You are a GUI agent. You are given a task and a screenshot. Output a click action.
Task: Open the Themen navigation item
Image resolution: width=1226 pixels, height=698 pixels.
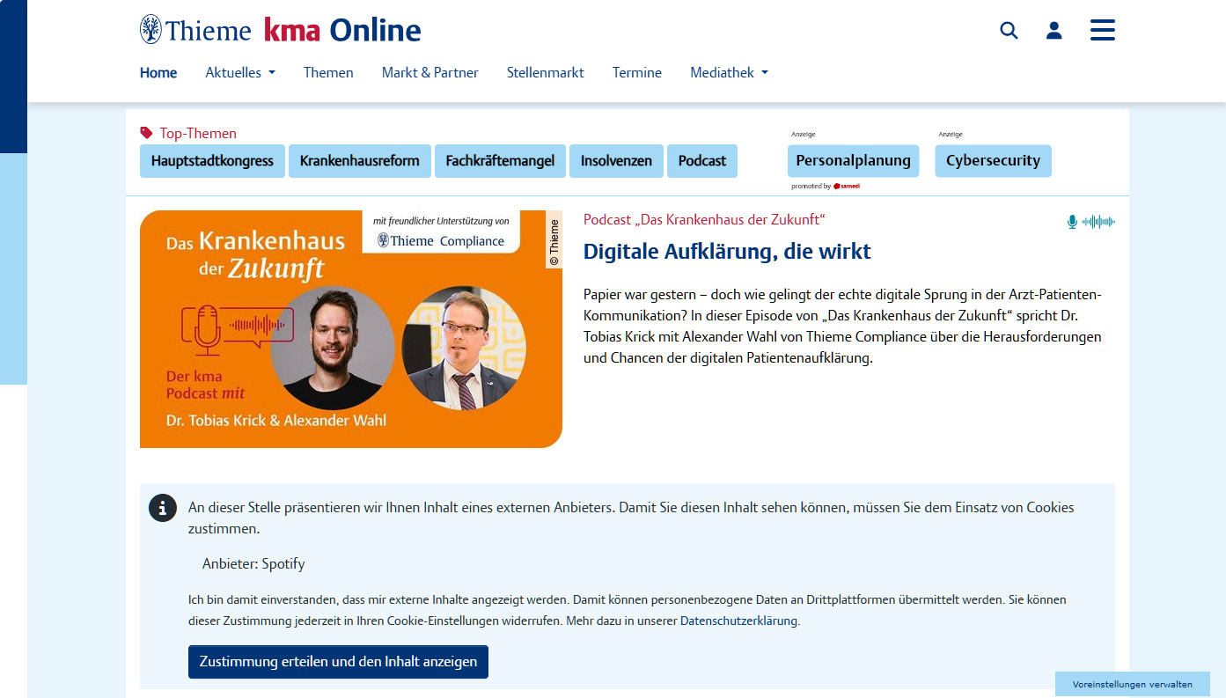tap(328, 73)
